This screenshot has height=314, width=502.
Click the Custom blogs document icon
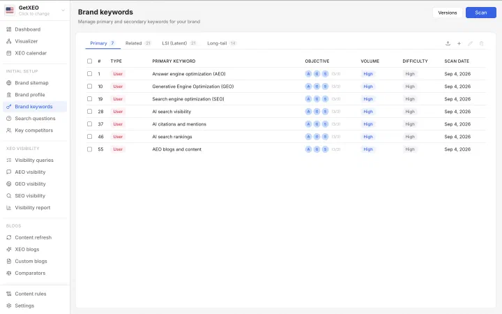pyautogui.click(x=9, y=261)
